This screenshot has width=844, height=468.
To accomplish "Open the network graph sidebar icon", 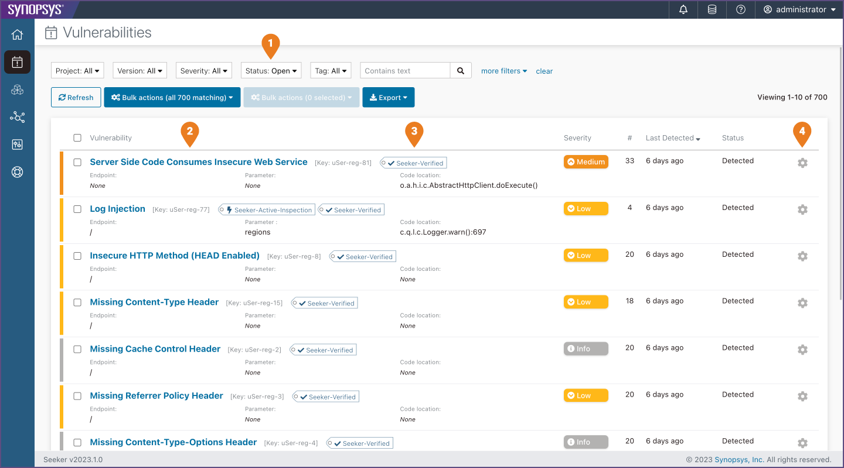I will [17, 118].
